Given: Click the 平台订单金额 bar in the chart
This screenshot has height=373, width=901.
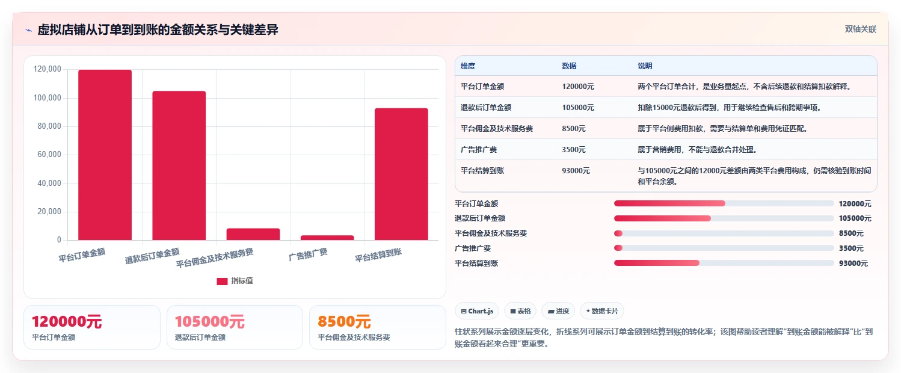Looking at the screenshot, I should 105,155.
